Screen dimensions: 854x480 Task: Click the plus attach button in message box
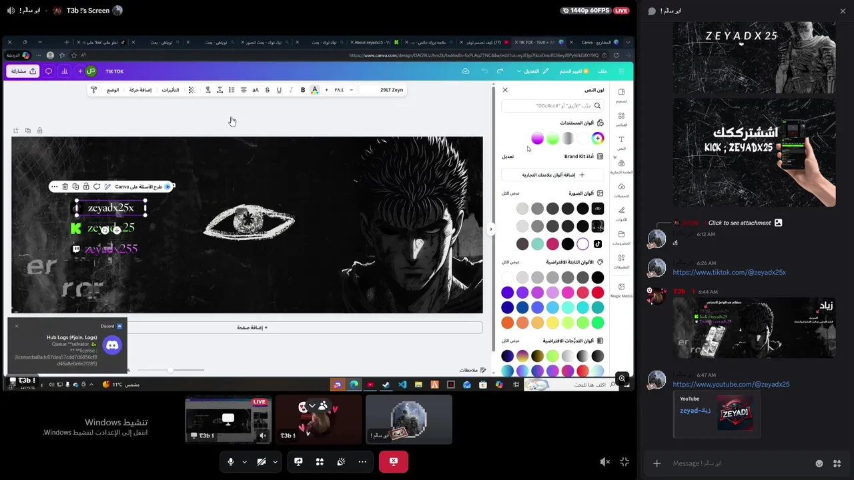[x=657, y=463]
